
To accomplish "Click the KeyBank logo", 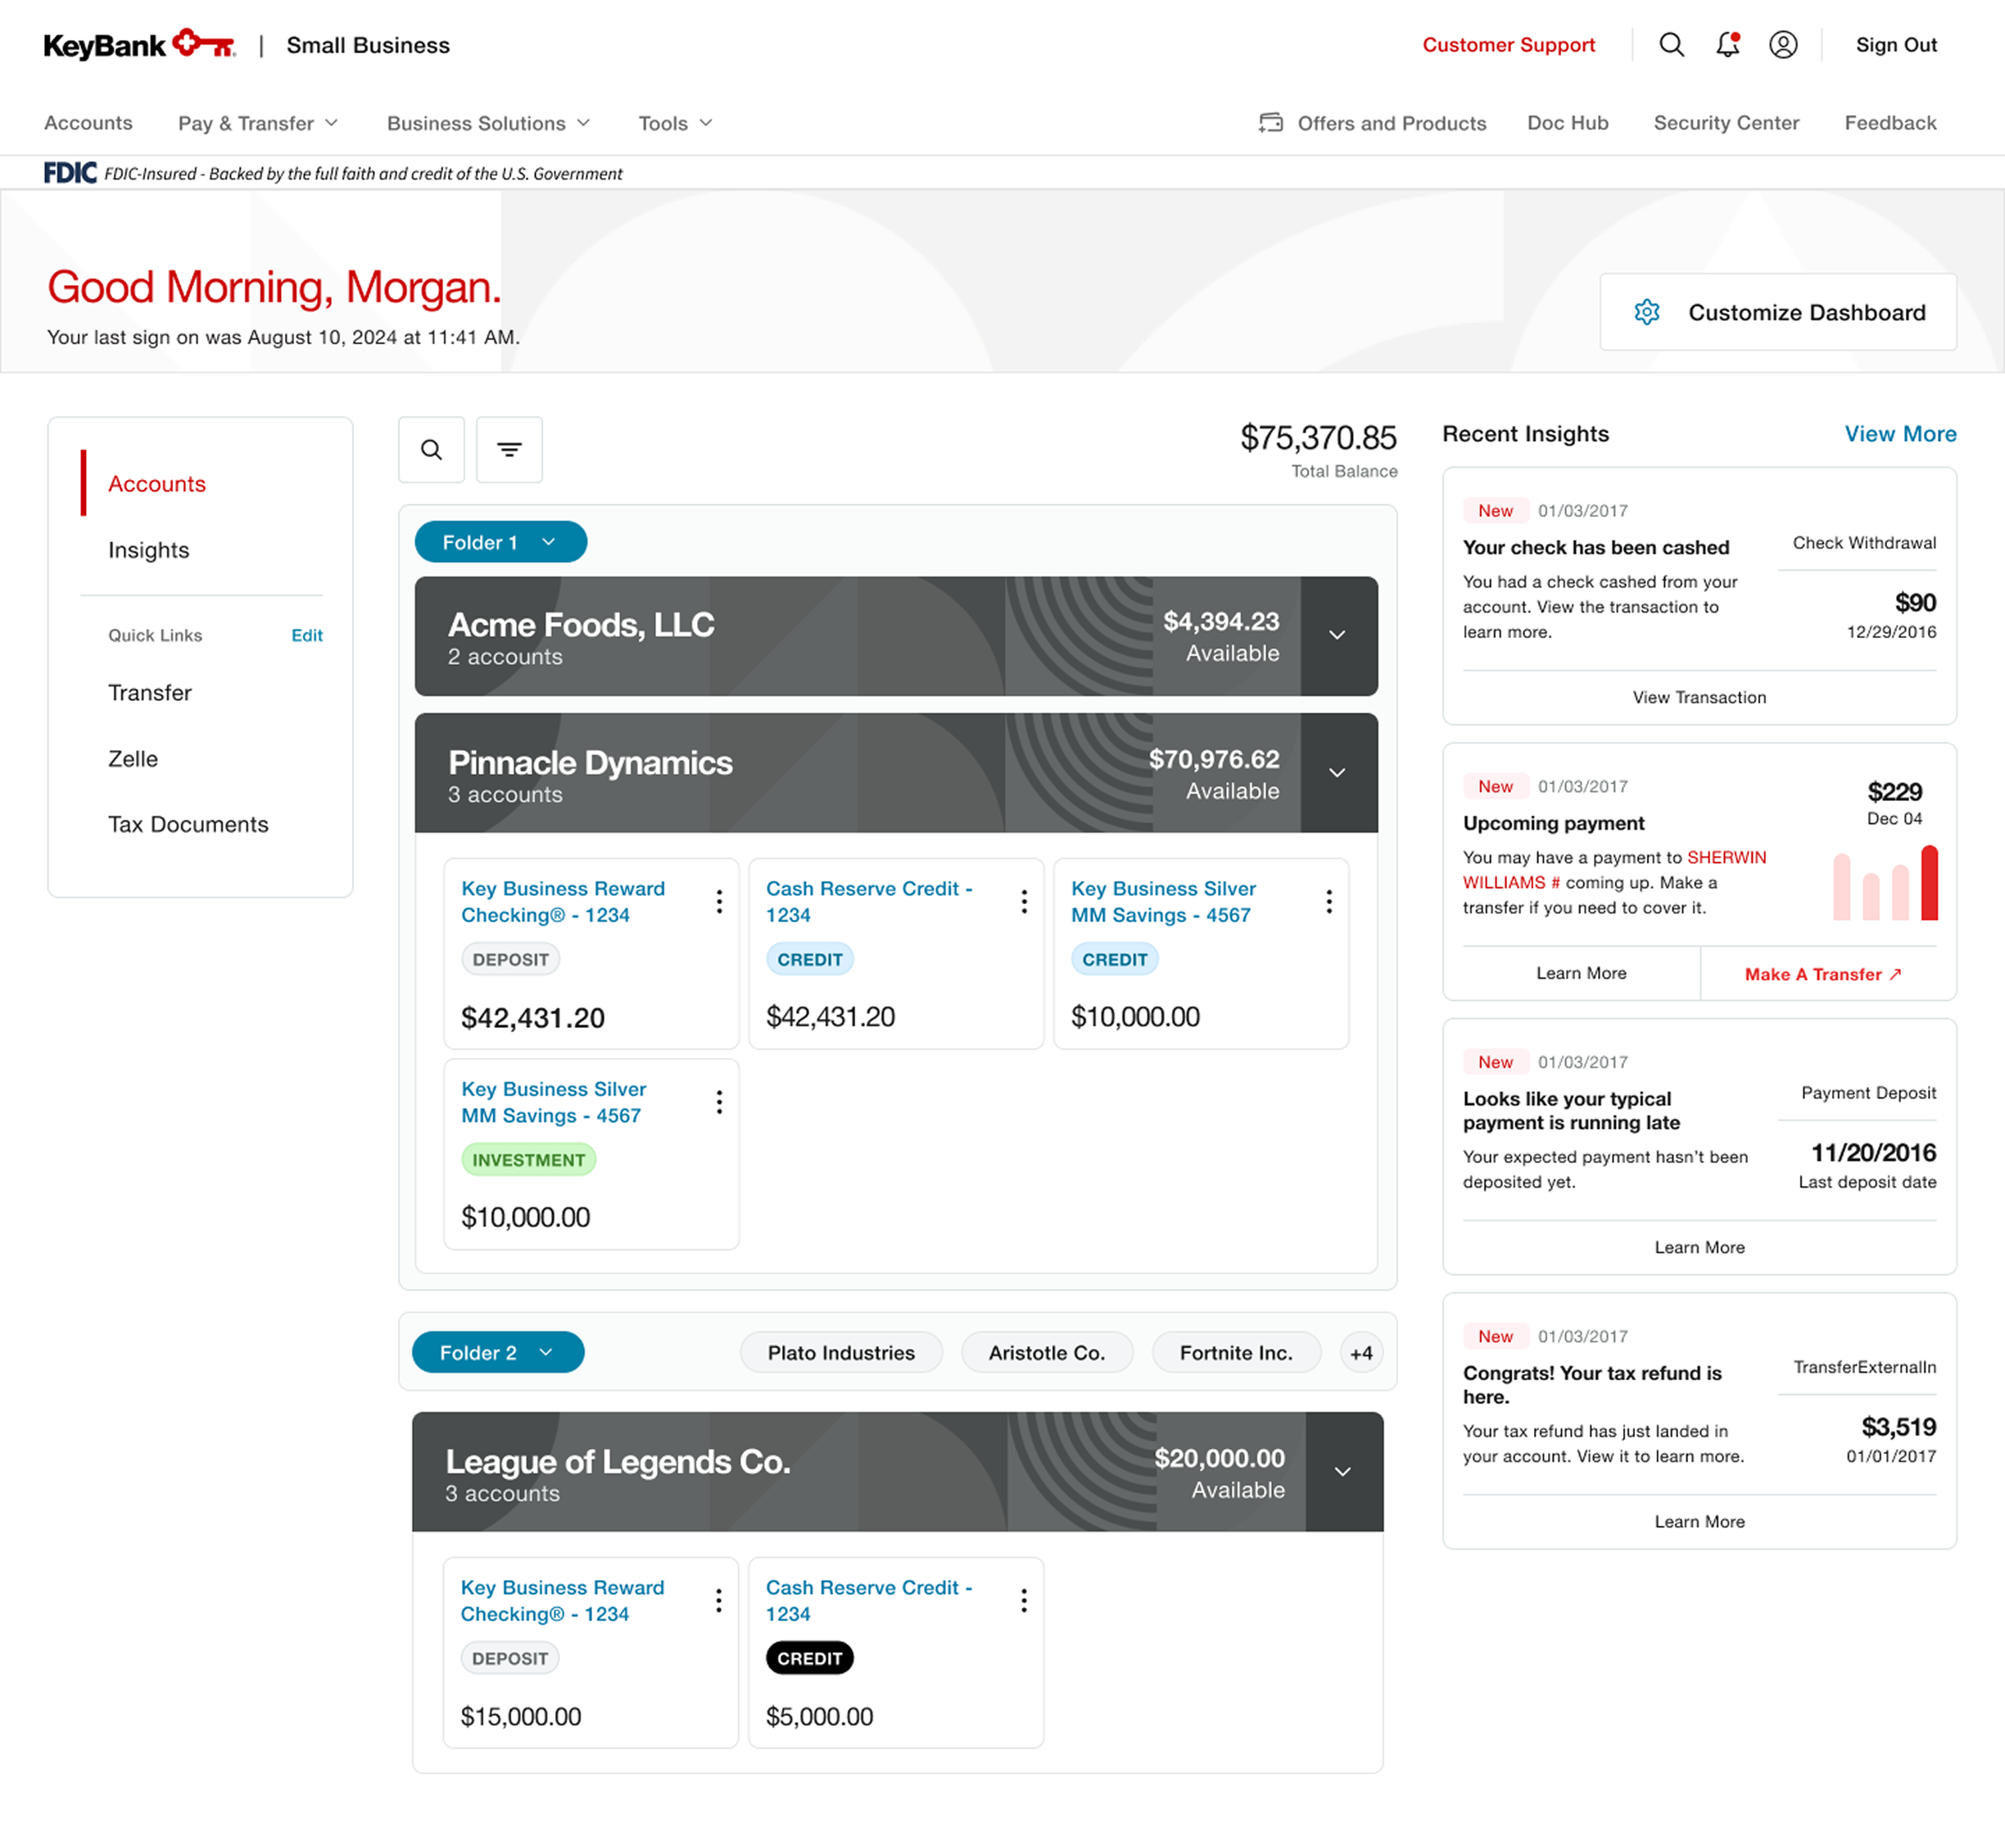I will tap(139, 45).
